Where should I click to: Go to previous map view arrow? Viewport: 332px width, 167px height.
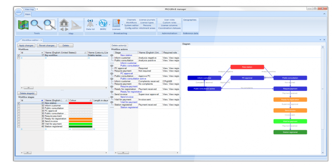click(62, 29)
